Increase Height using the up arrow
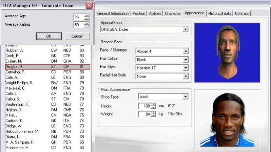The image size is (271, 152). pos(153,105)
